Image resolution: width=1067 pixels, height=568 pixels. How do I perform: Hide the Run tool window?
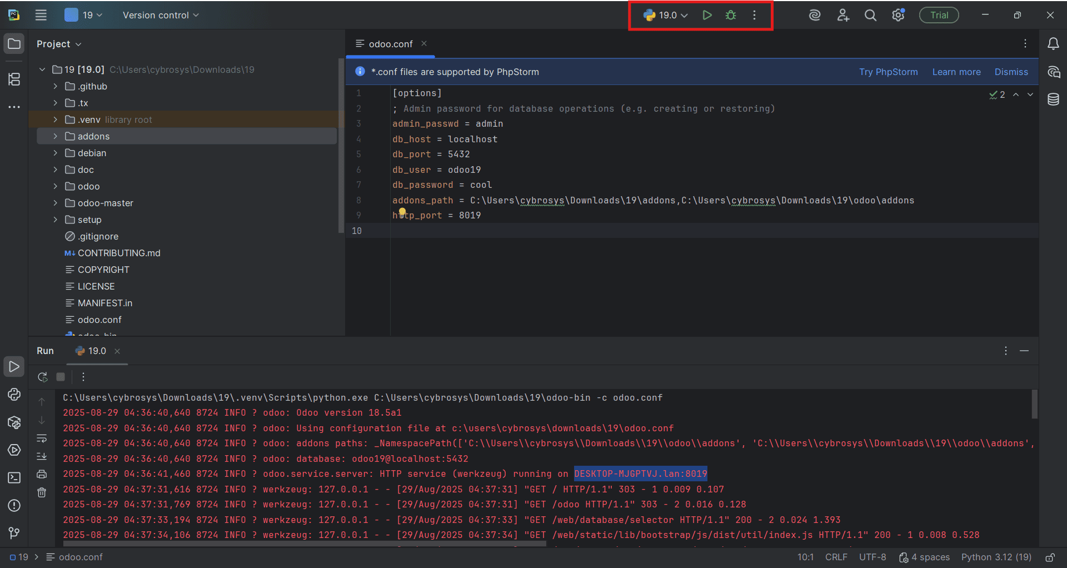click(1024, 351)
